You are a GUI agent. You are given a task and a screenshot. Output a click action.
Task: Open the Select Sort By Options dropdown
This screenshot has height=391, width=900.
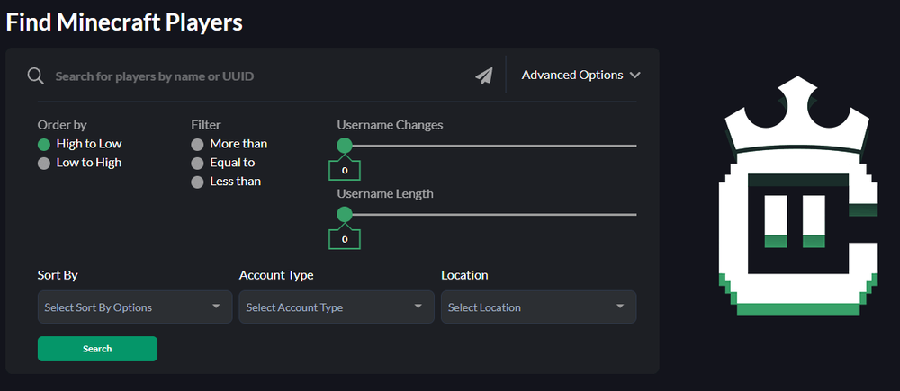[x=135, y=307]
